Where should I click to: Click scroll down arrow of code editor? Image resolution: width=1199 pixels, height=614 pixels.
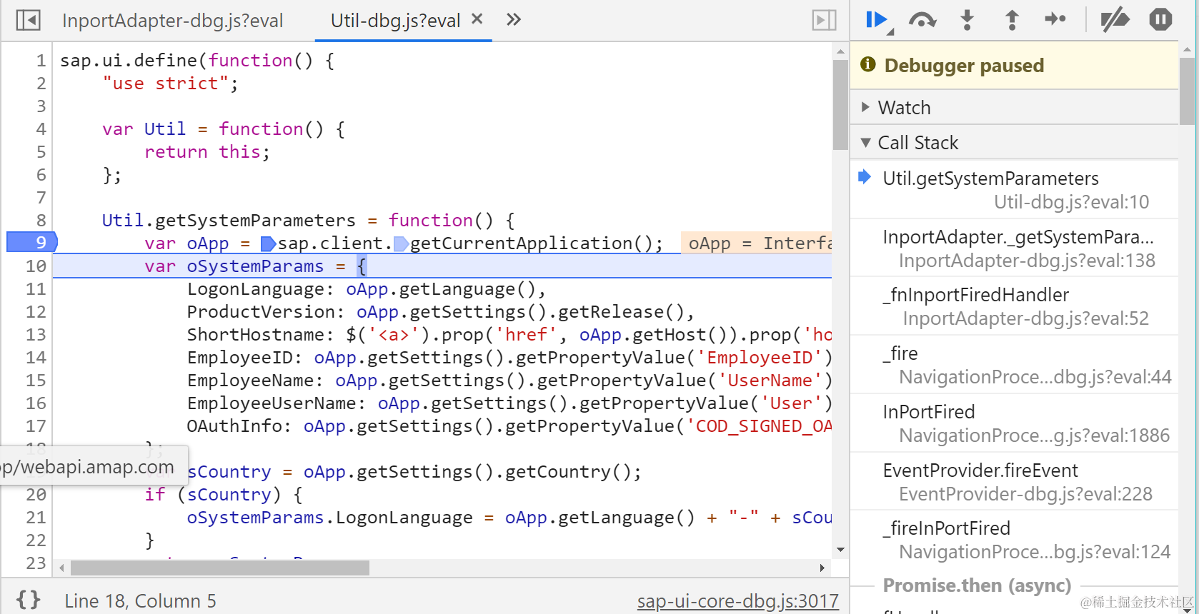(840, 550)
